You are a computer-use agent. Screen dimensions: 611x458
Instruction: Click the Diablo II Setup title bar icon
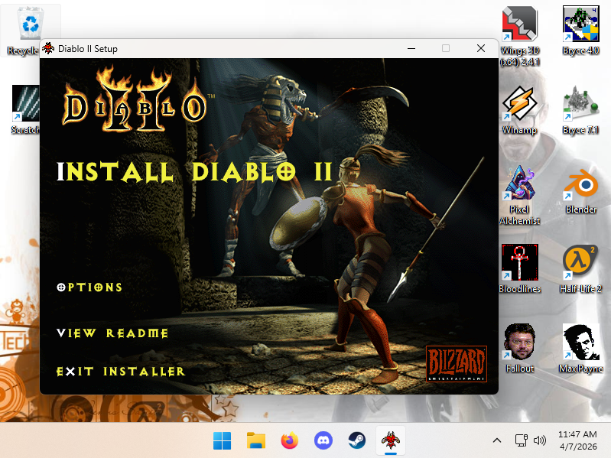pyautogui.click(x=48, y=49)
